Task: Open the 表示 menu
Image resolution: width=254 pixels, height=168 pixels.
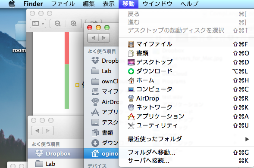Action: [109, 4]
